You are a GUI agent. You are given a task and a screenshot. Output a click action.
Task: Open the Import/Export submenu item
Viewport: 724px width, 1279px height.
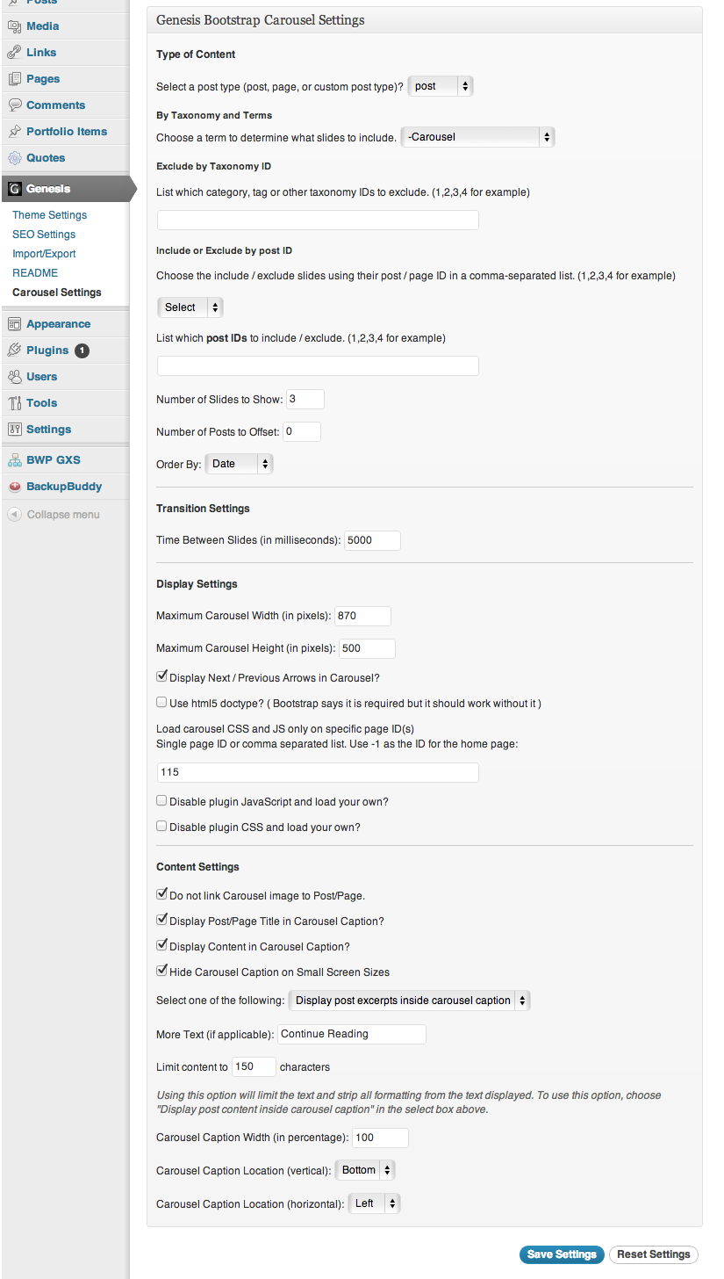point(44,254)
